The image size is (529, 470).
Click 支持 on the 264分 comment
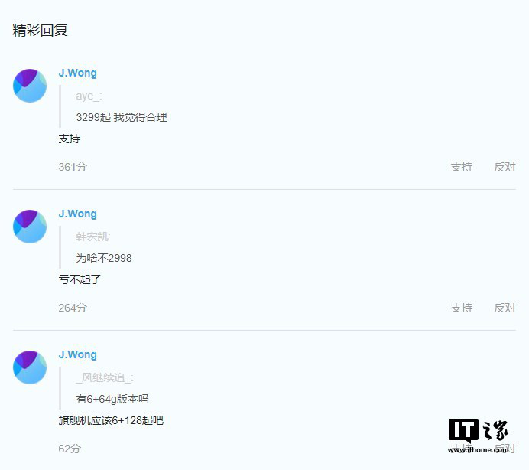(x=461, y=308)
